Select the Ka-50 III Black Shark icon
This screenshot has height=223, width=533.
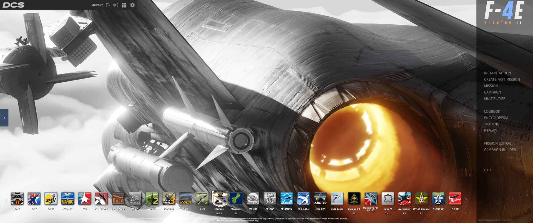(x=169, y=199)
